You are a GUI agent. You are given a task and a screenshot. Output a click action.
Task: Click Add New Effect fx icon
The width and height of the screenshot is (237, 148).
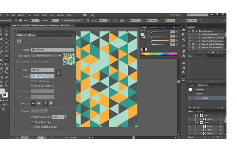pyautogui.click(x=199, y=108)
